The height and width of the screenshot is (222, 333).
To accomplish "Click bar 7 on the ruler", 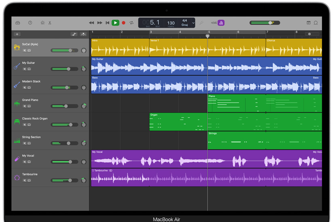I will pyautogui.click(x=267, y=32).
